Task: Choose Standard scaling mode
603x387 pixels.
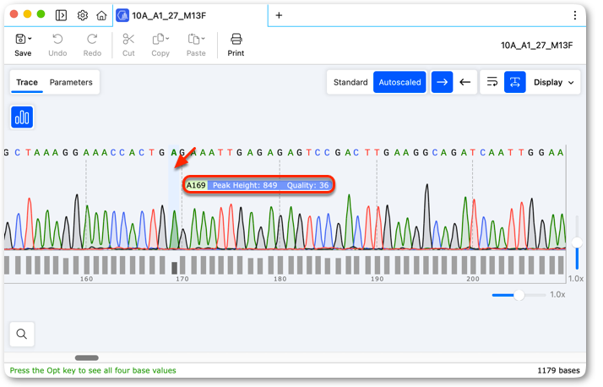Action: click(350, 82)
